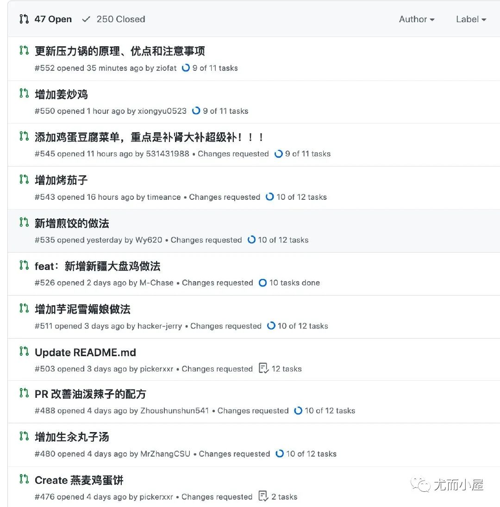The image size is (500, 507).
Task: Open the Label filter dropdown
Action: point(471,19)
